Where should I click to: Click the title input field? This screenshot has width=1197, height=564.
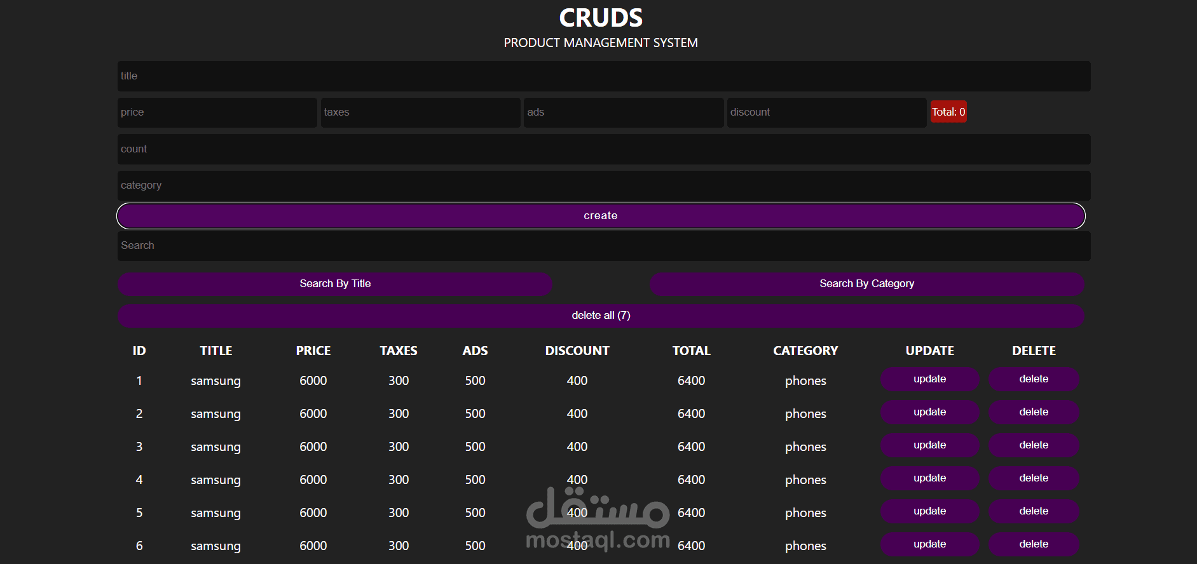coord(604,76)
